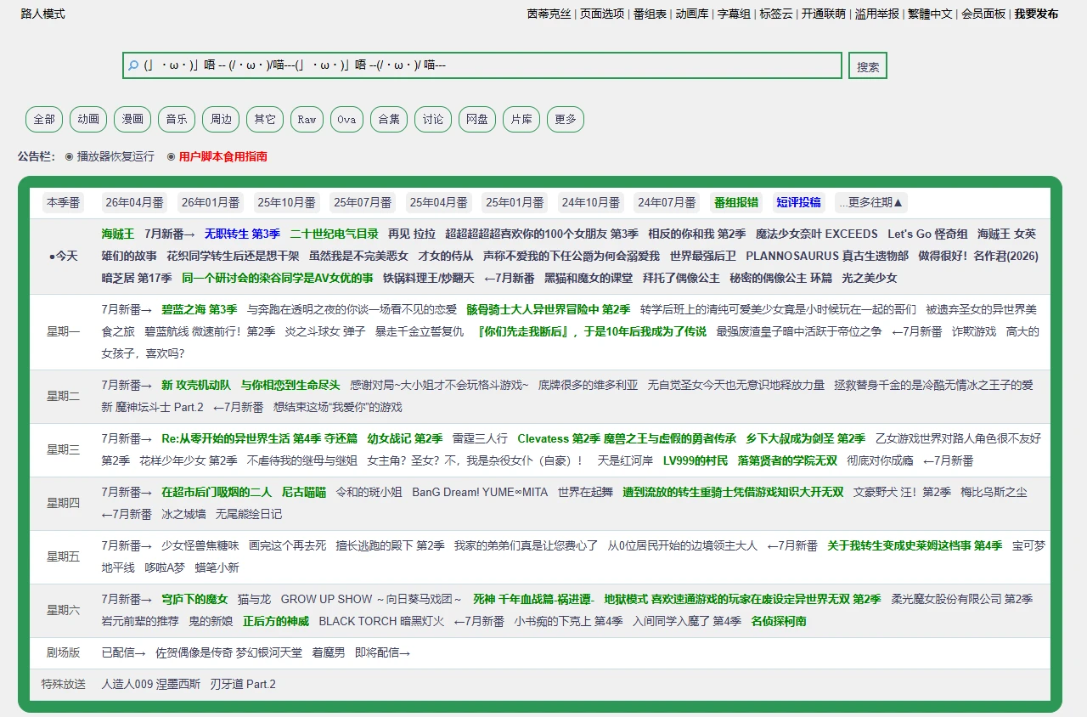Open 无职转生 第3季 in today's list
Image resolution: width=1087 pixels, height=717 pixels.
tap(242, 234)
